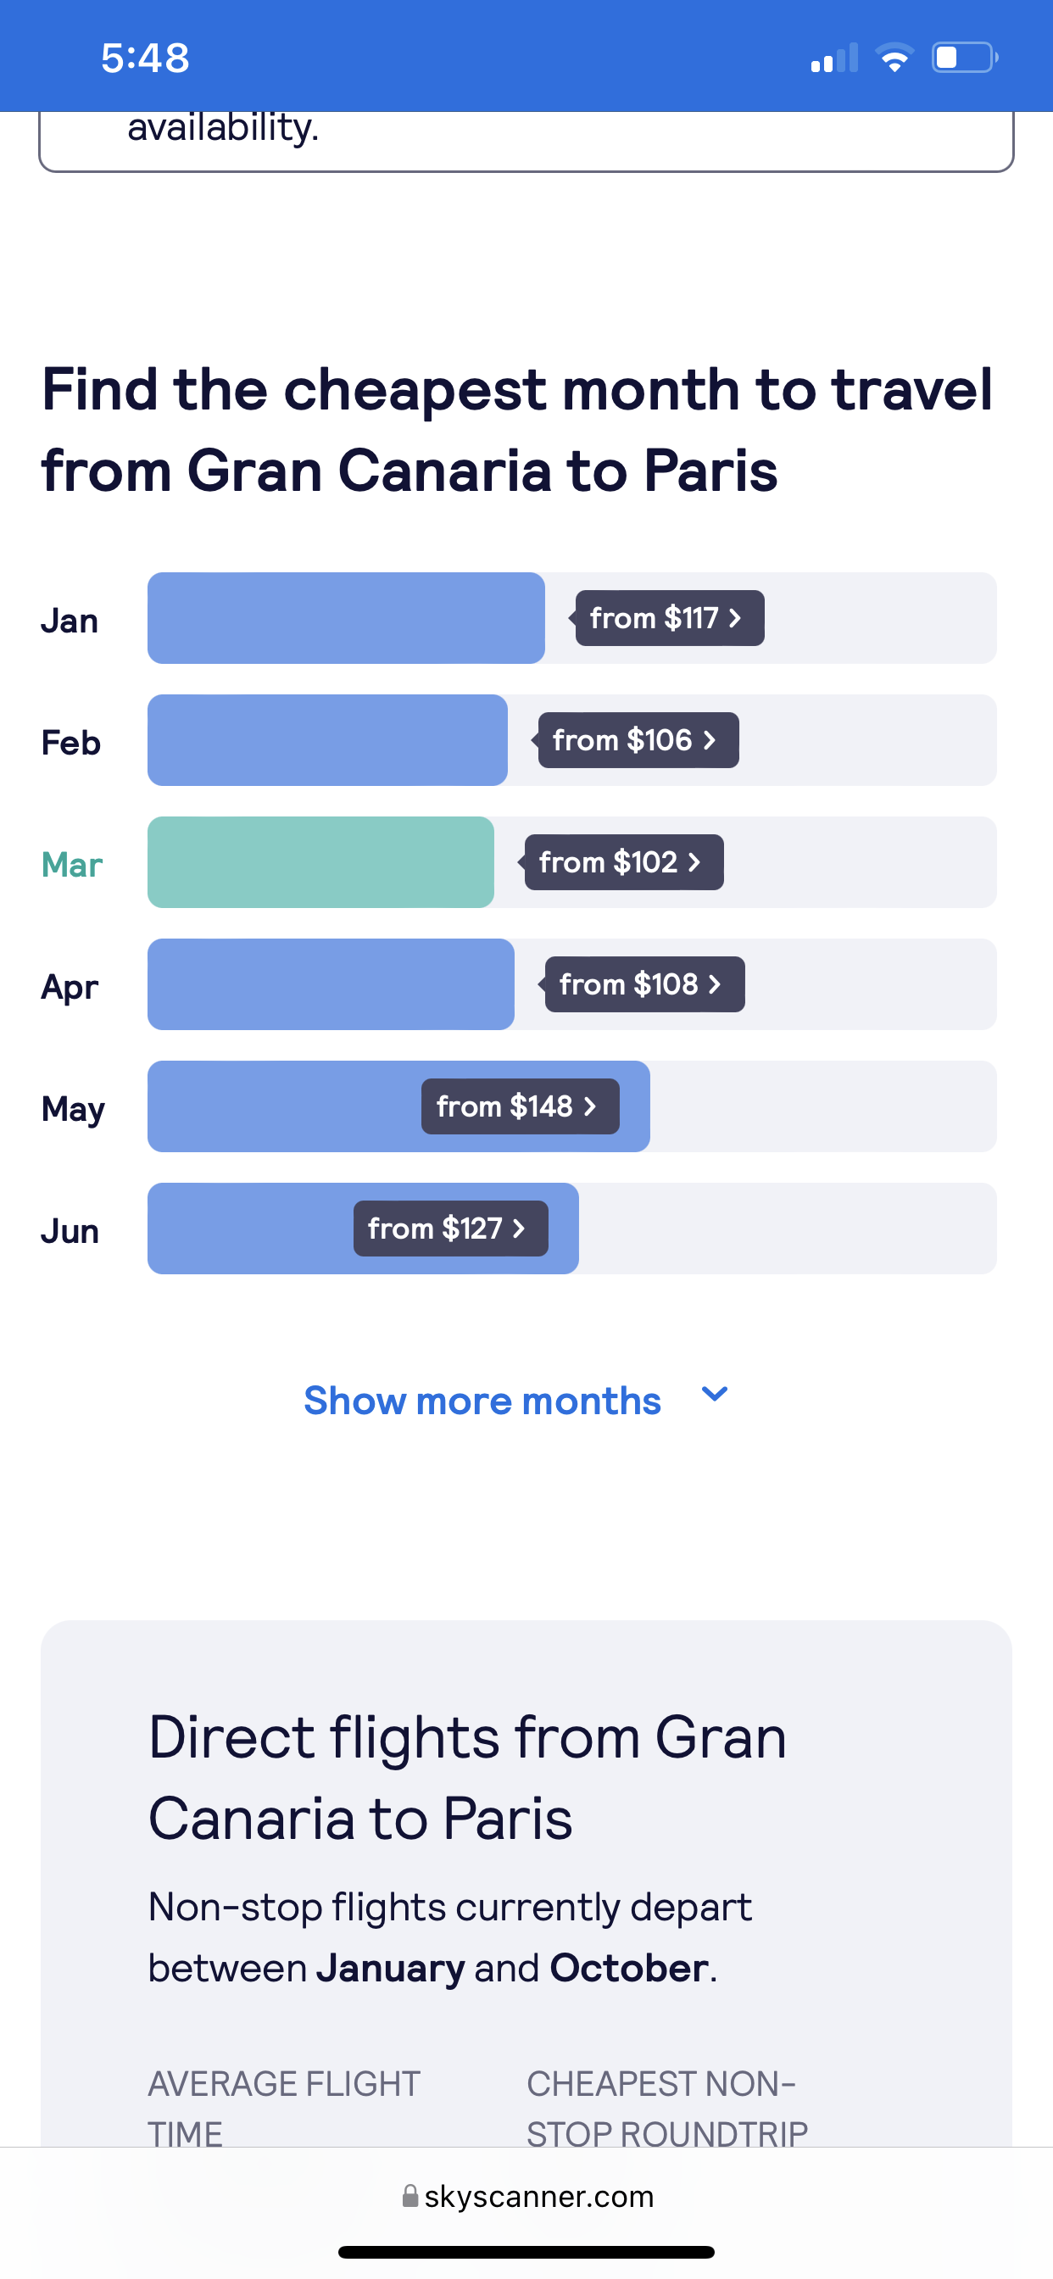1053x2279 pixels.
Task: Tap the 5:48 clock in status bar
Action: pyautogui.click(x=145, y=59)
